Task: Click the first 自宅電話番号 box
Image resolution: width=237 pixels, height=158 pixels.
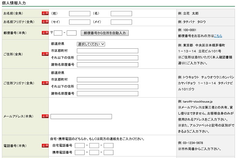Action: point(80,145)
